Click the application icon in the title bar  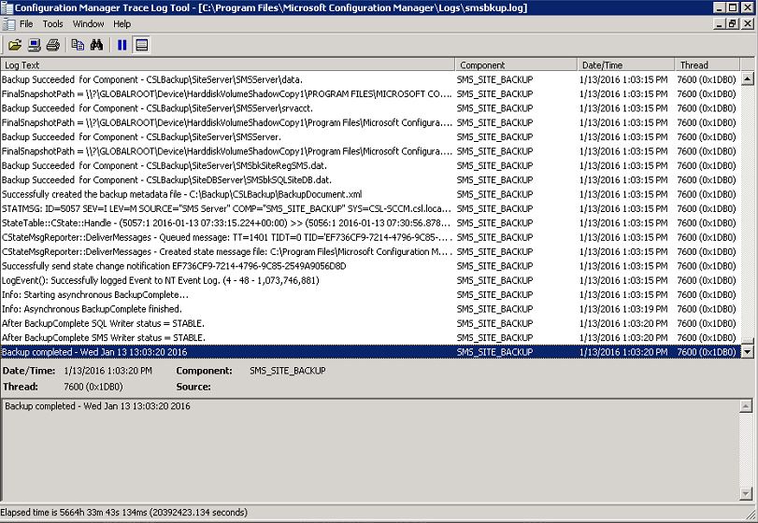click(x=7, y=7)
